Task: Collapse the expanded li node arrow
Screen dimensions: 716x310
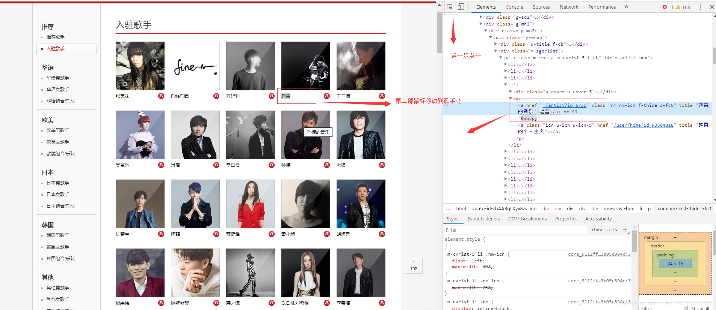Action: [x=505, y=84]
